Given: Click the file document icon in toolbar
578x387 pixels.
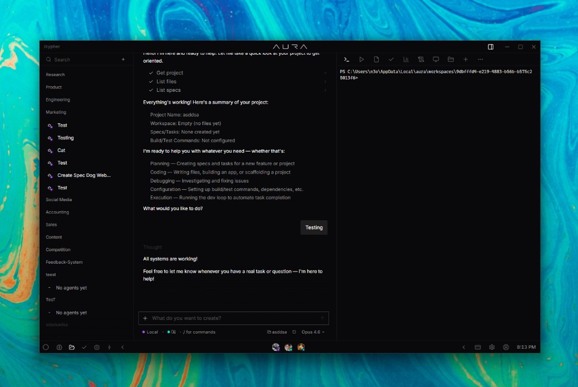Looking at the screenshot, I should click(376, 60).
